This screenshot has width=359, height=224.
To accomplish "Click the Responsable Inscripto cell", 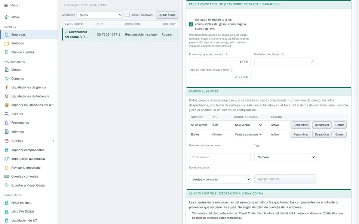I will click(141, 34).
